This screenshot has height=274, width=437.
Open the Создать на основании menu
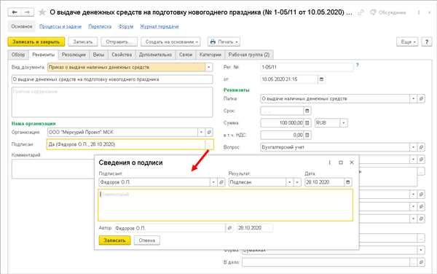click(x=170, y=42)
